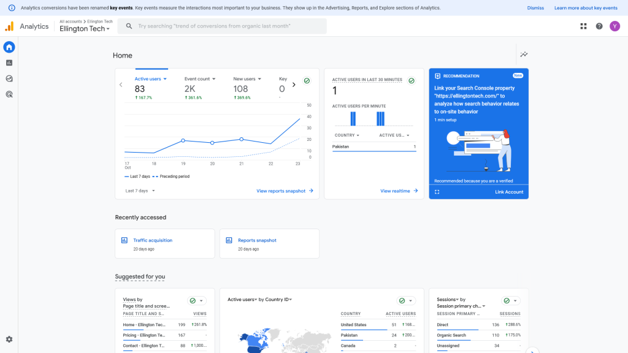Dismiss the key events banner
Viewport: 628px width, 353px height.
click(x=535, y=8)
